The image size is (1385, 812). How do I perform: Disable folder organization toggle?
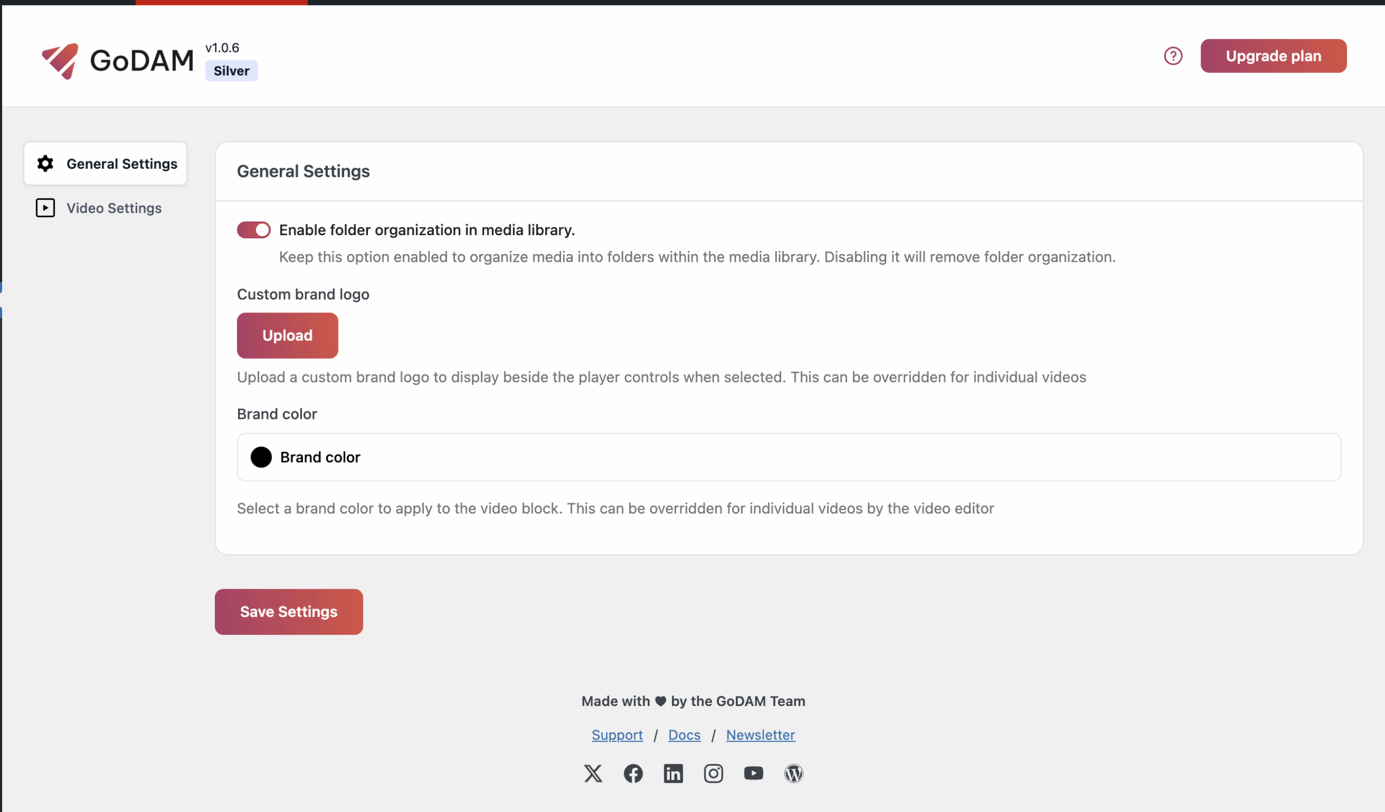pos(253,230)
